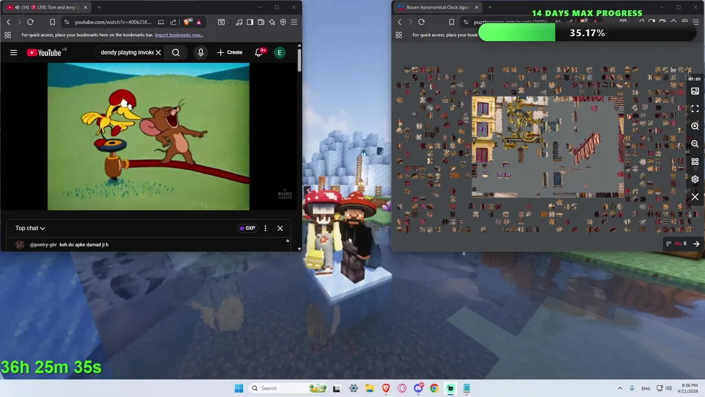The image size is (705, 397).
Task: Click the YouTube search magnifier button
Action: [x=176, y=52]
